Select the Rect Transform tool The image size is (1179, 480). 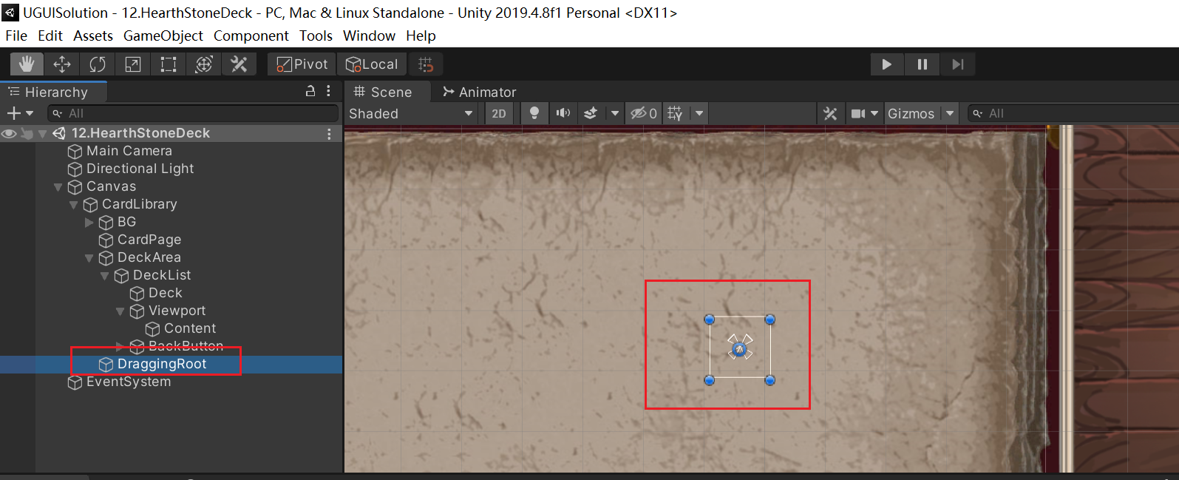point(169,64)
